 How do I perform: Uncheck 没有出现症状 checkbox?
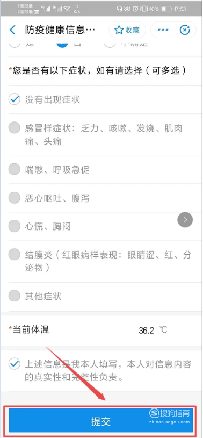(15, 99)
